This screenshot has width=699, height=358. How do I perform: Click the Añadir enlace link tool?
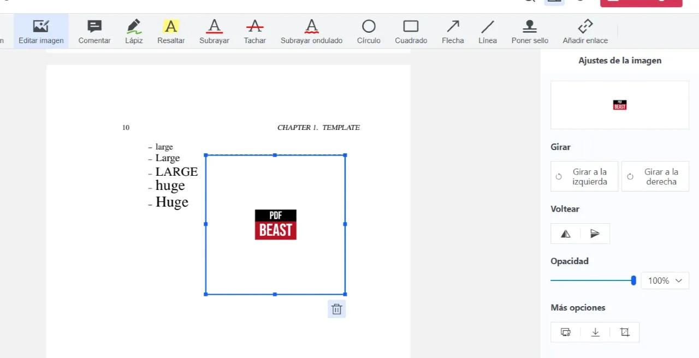pyautogui.click(x=585, y=32)
